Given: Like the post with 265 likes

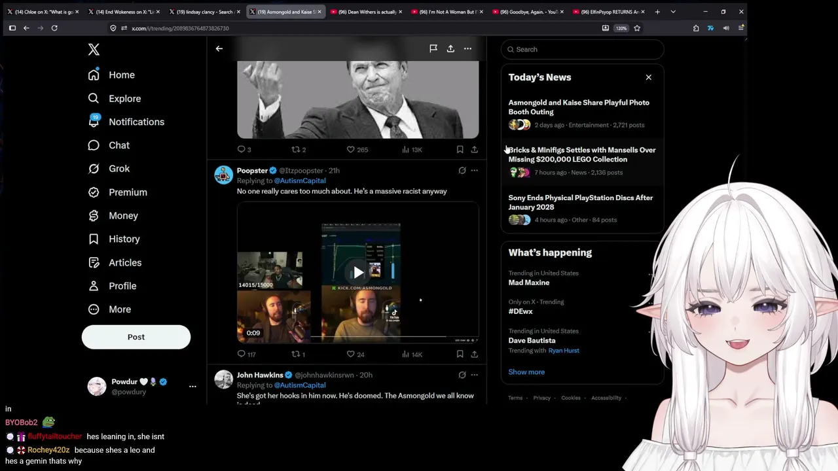Looking at the screenshot, I should point(357,150).
